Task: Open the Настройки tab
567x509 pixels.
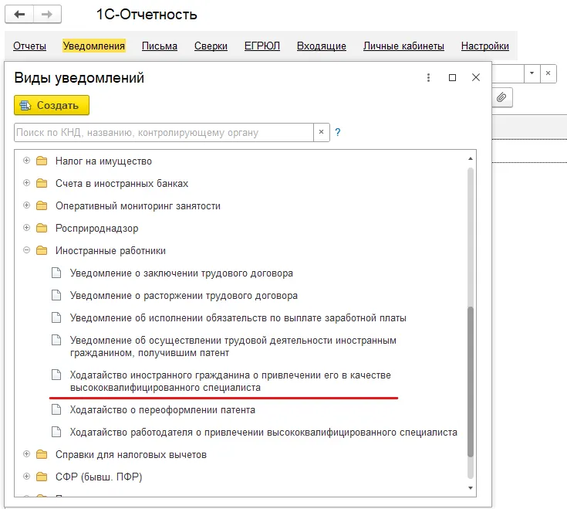Action: point(485,46)
